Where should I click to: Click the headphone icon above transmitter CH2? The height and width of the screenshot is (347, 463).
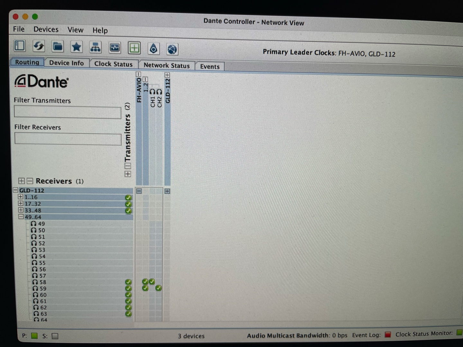coord(159,92)
